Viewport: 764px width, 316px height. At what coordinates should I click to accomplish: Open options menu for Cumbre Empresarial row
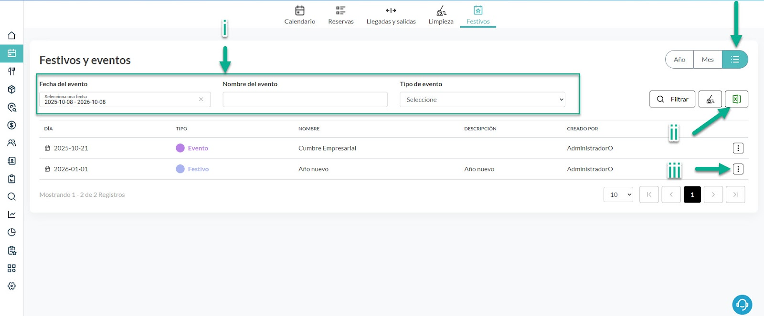click(x=738, y=148)
